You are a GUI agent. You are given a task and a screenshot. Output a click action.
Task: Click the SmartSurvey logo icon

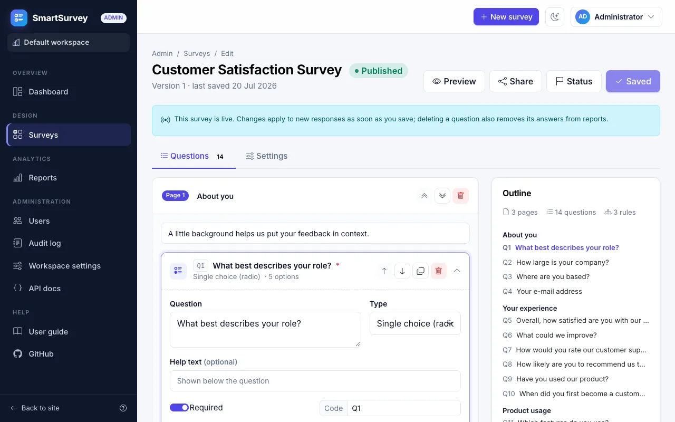19,18
